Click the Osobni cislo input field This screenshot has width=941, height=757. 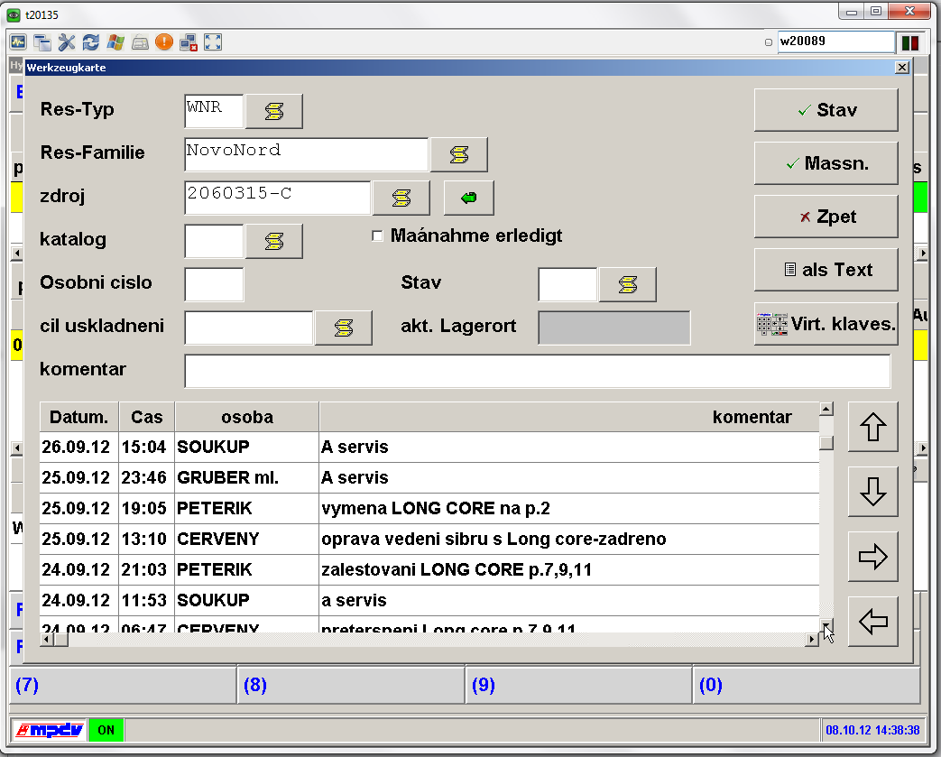point(214,284)
